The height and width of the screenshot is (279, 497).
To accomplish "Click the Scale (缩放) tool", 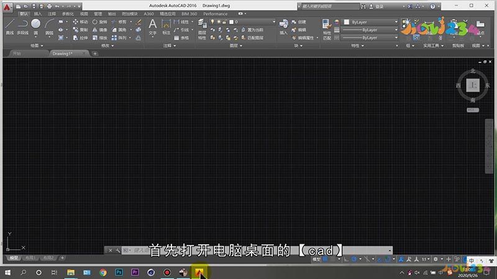I will tap(99, 38).
